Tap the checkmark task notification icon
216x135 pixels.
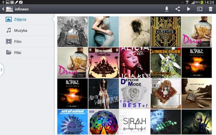coord(21,2)
